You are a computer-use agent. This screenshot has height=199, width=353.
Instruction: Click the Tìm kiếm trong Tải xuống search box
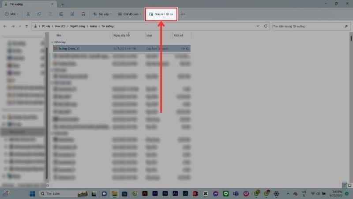tap(309, 26)
